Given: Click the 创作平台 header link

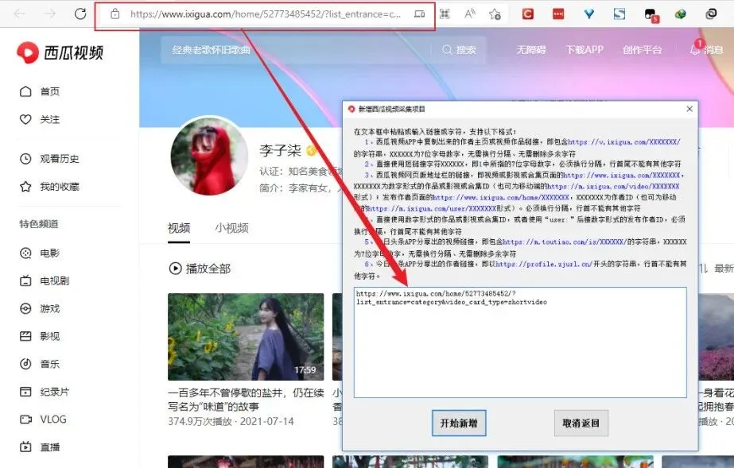Looking at the screenshot, I should (642, 49).
